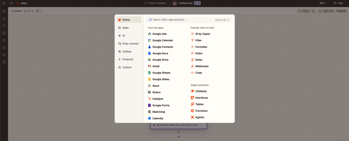The height and width of the screenshot is (141, 349).
Task: Select Interfaces Zapier product
Action: [199, 98]
